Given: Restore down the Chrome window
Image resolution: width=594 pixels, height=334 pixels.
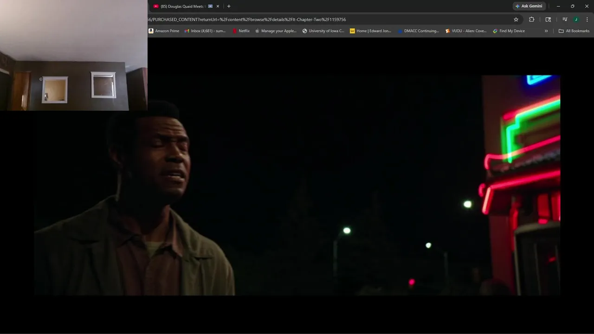Looking at the screenshot, I should [x=572, y=6].
